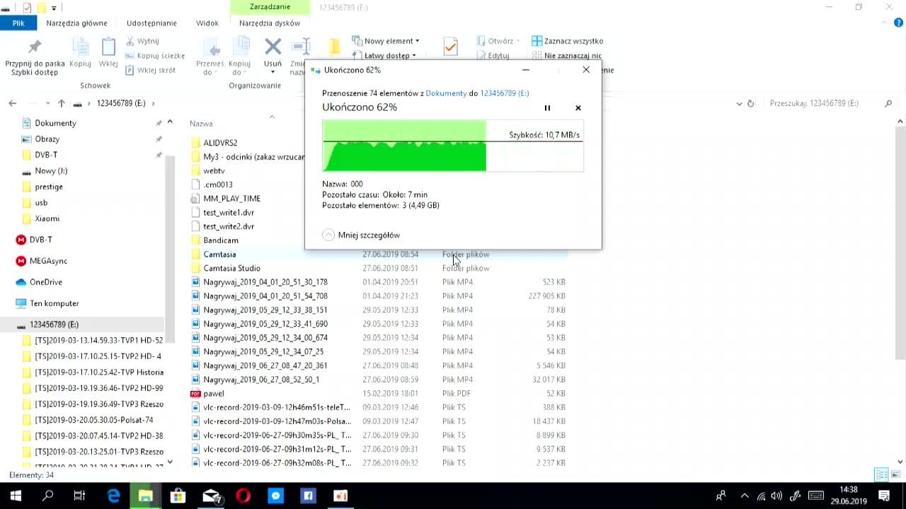This screenshot has width=906, height=509.
Task: Switch to the Widok ribbon tab
Action: 207,23
